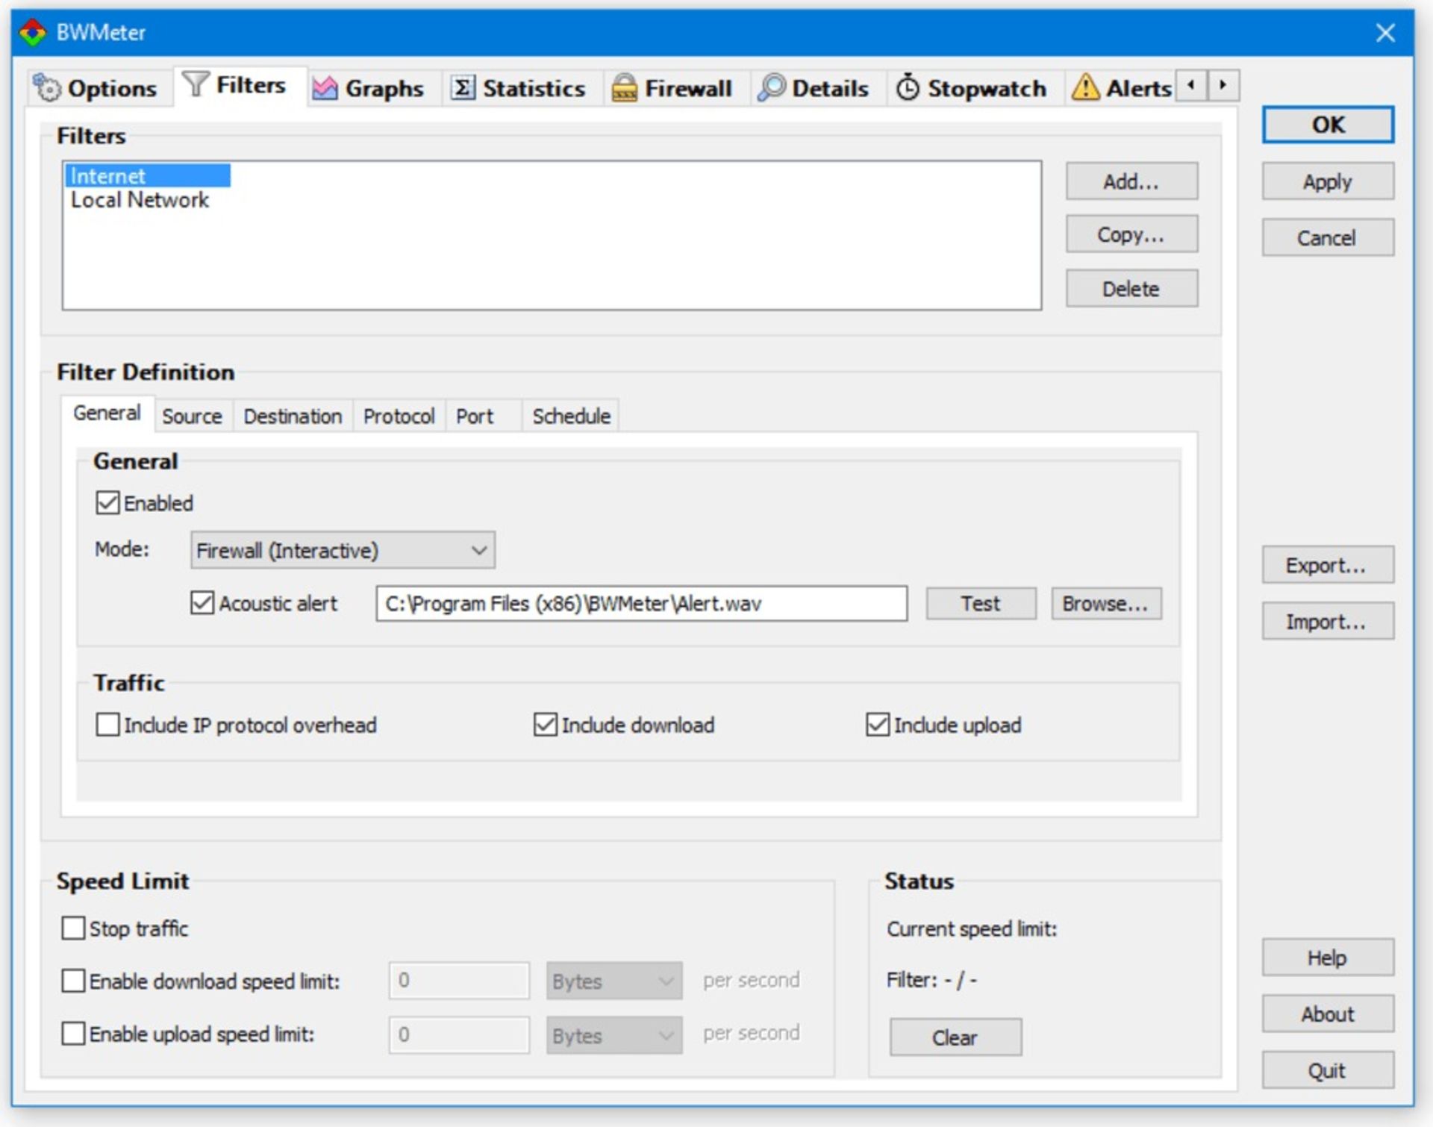Delete the selected filter
Viewport: 1433px width, 1127px height.
pos(1131,288)
